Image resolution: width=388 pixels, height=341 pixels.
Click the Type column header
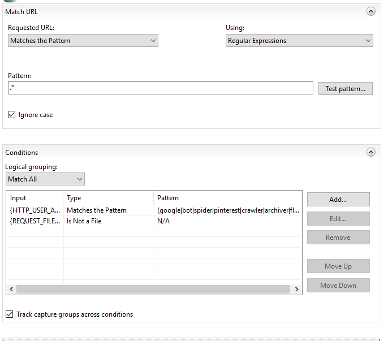tap(107, 198)
